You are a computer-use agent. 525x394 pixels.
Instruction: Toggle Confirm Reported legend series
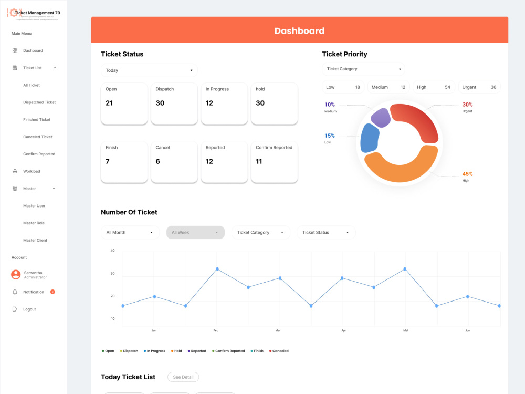(x=228, y=351)
